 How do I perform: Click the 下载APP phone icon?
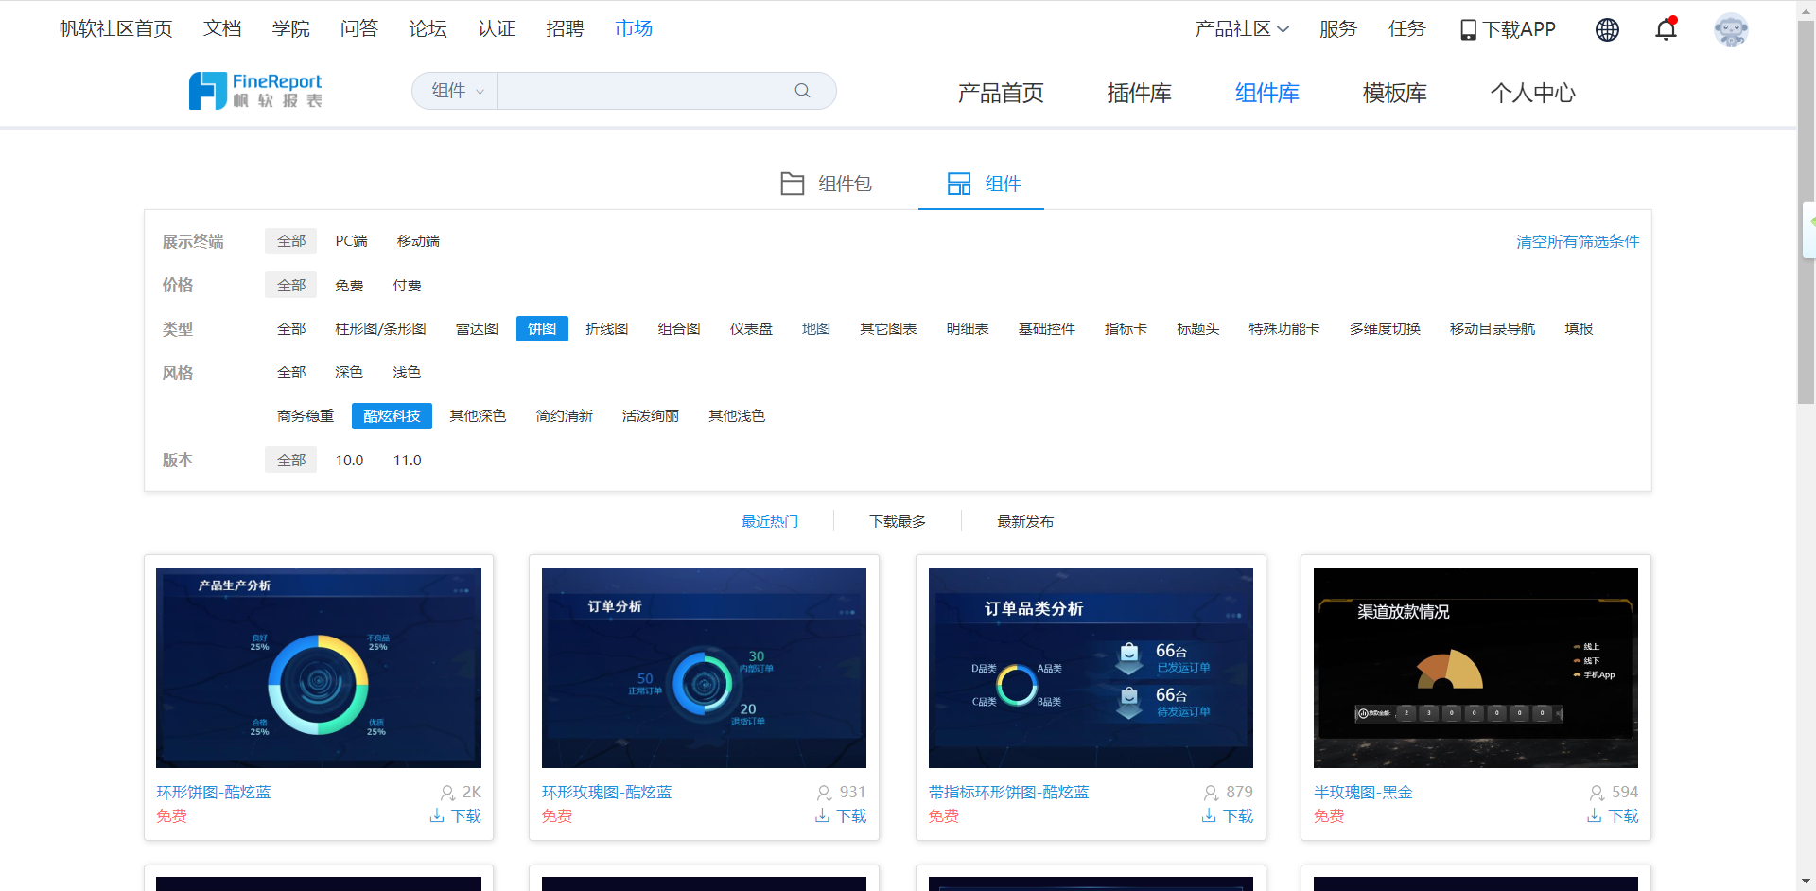1468,29
